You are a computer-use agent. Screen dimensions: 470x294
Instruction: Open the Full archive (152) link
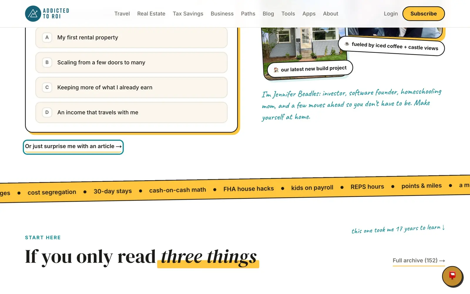tap(419, 260)
